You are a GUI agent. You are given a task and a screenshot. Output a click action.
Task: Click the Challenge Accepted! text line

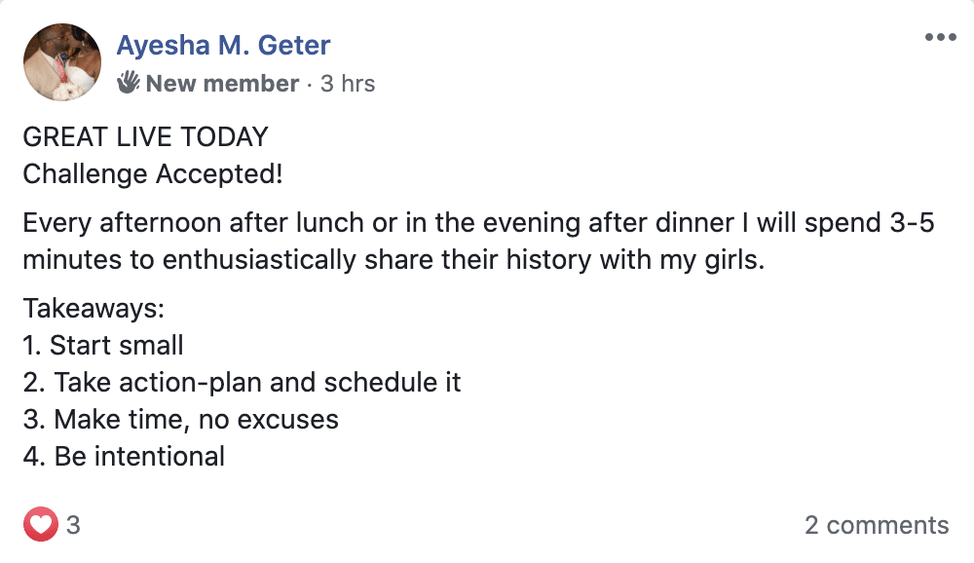153,174
